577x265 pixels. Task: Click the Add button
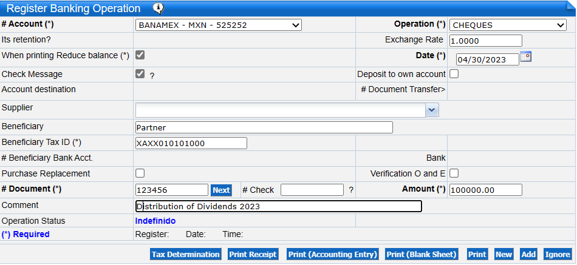pyautogui.click(x=528, y=255)
